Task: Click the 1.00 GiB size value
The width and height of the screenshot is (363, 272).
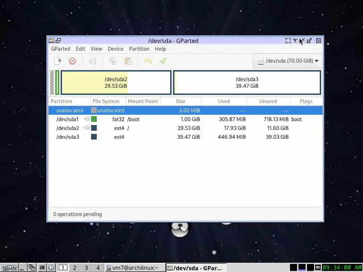Action: tap(190, 119)
